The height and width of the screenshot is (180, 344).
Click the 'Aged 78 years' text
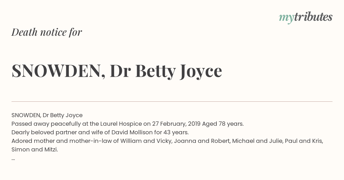pyautogui.click(x=222, y=124)
